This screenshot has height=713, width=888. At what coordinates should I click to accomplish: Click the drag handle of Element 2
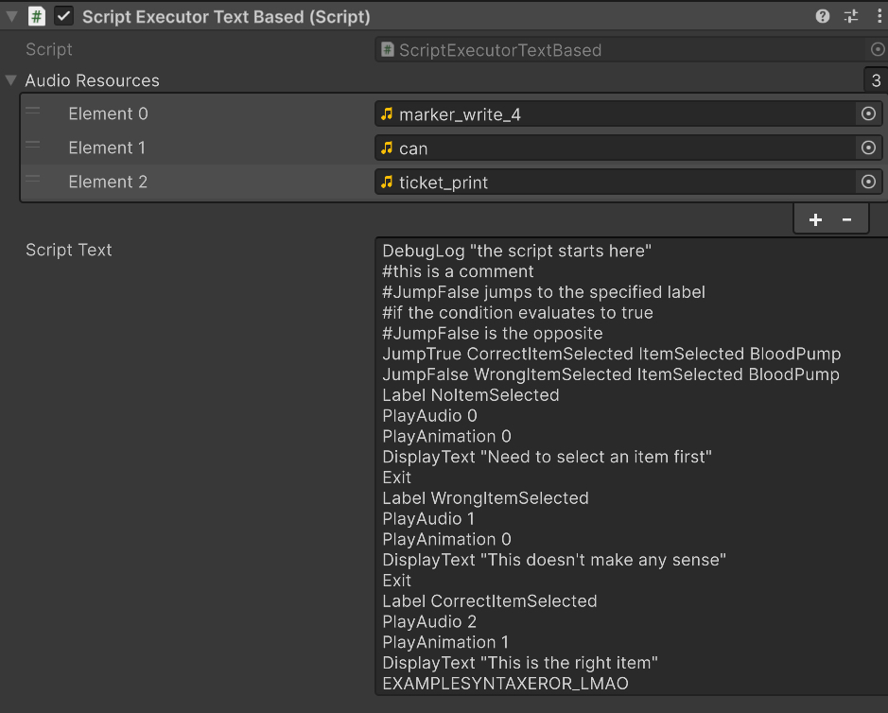(x=33, y=180)
